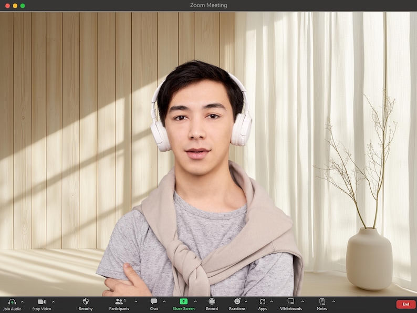Expand caret beside Apps

272,301
